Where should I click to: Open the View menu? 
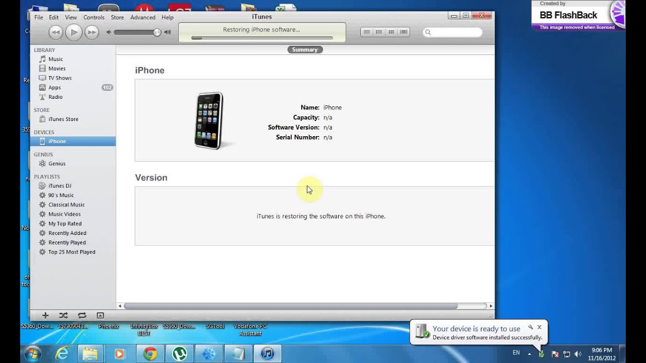click(71, 17)
